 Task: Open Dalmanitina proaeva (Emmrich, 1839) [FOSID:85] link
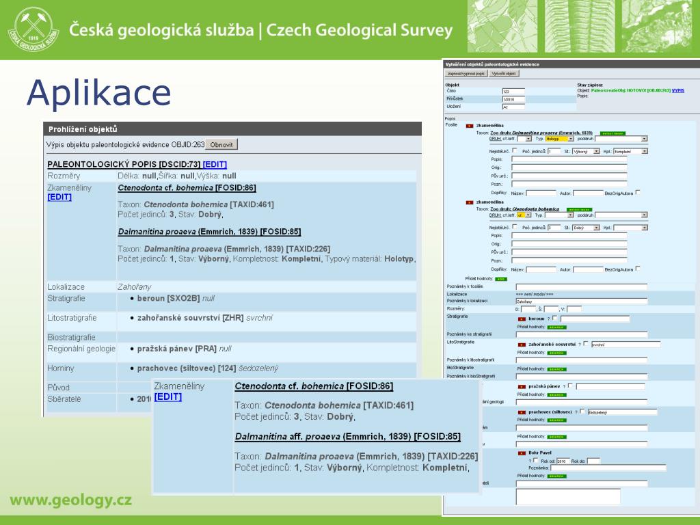(209, 232)
